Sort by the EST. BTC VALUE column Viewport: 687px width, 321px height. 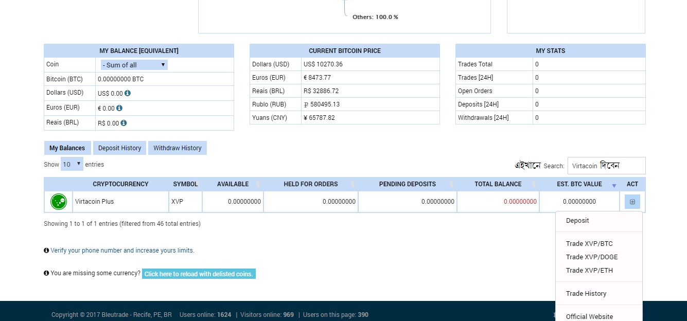point(579,184)
